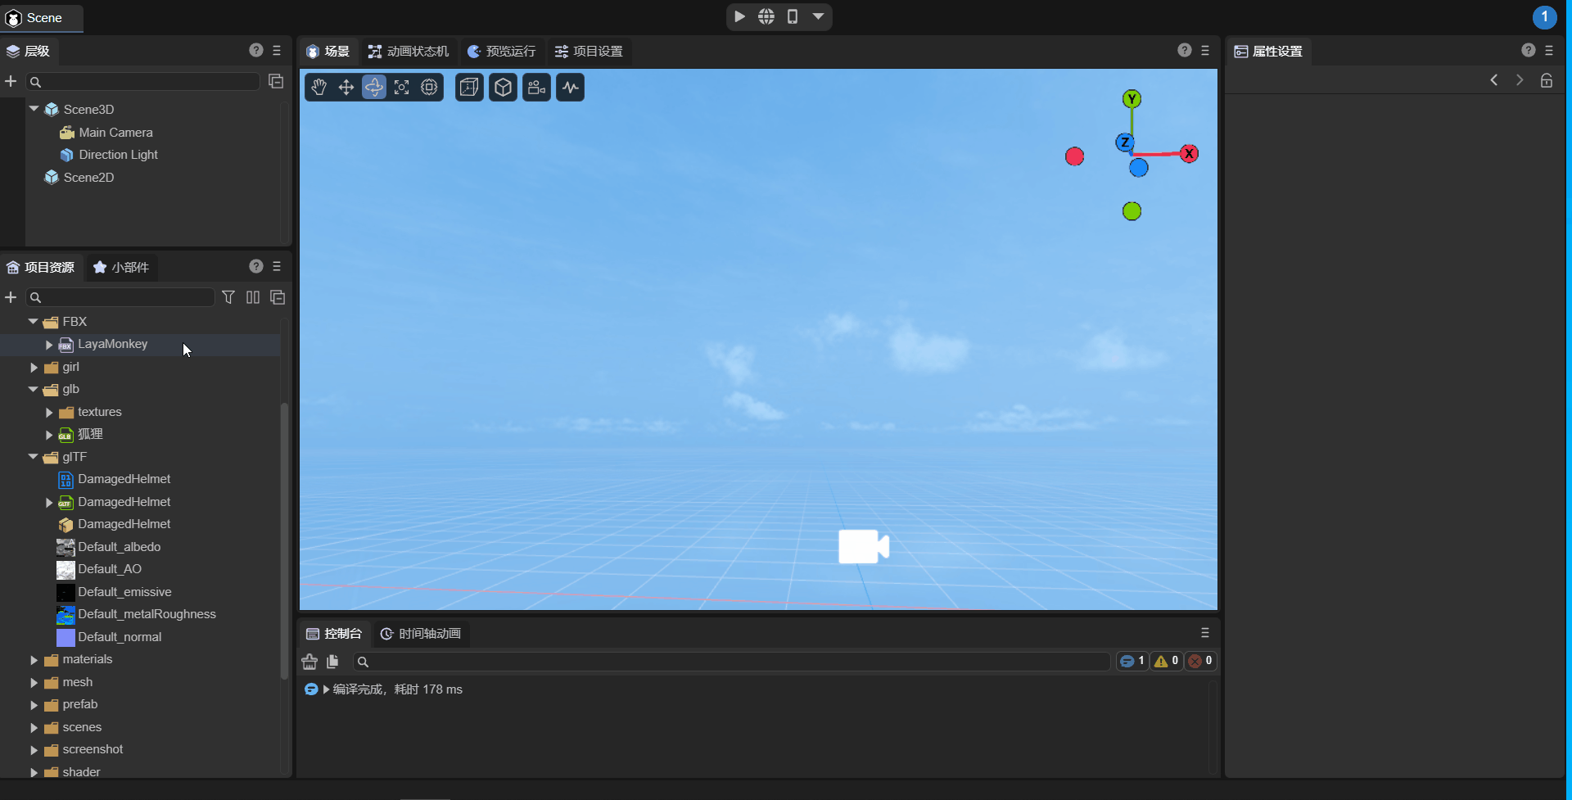Toggle the error message filter in console
This screenshot has height=800, width=1572.
(1200, 661)
